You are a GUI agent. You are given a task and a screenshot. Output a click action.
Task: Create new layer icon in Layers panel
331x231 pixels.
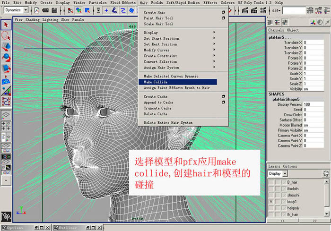coord(326,174)
